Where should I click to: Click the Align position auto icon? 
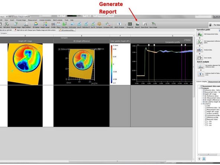point(26,25)
